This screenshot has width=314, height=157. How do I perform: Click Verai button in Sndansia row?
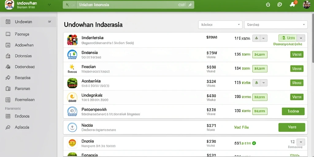click(x=297, y=55)
